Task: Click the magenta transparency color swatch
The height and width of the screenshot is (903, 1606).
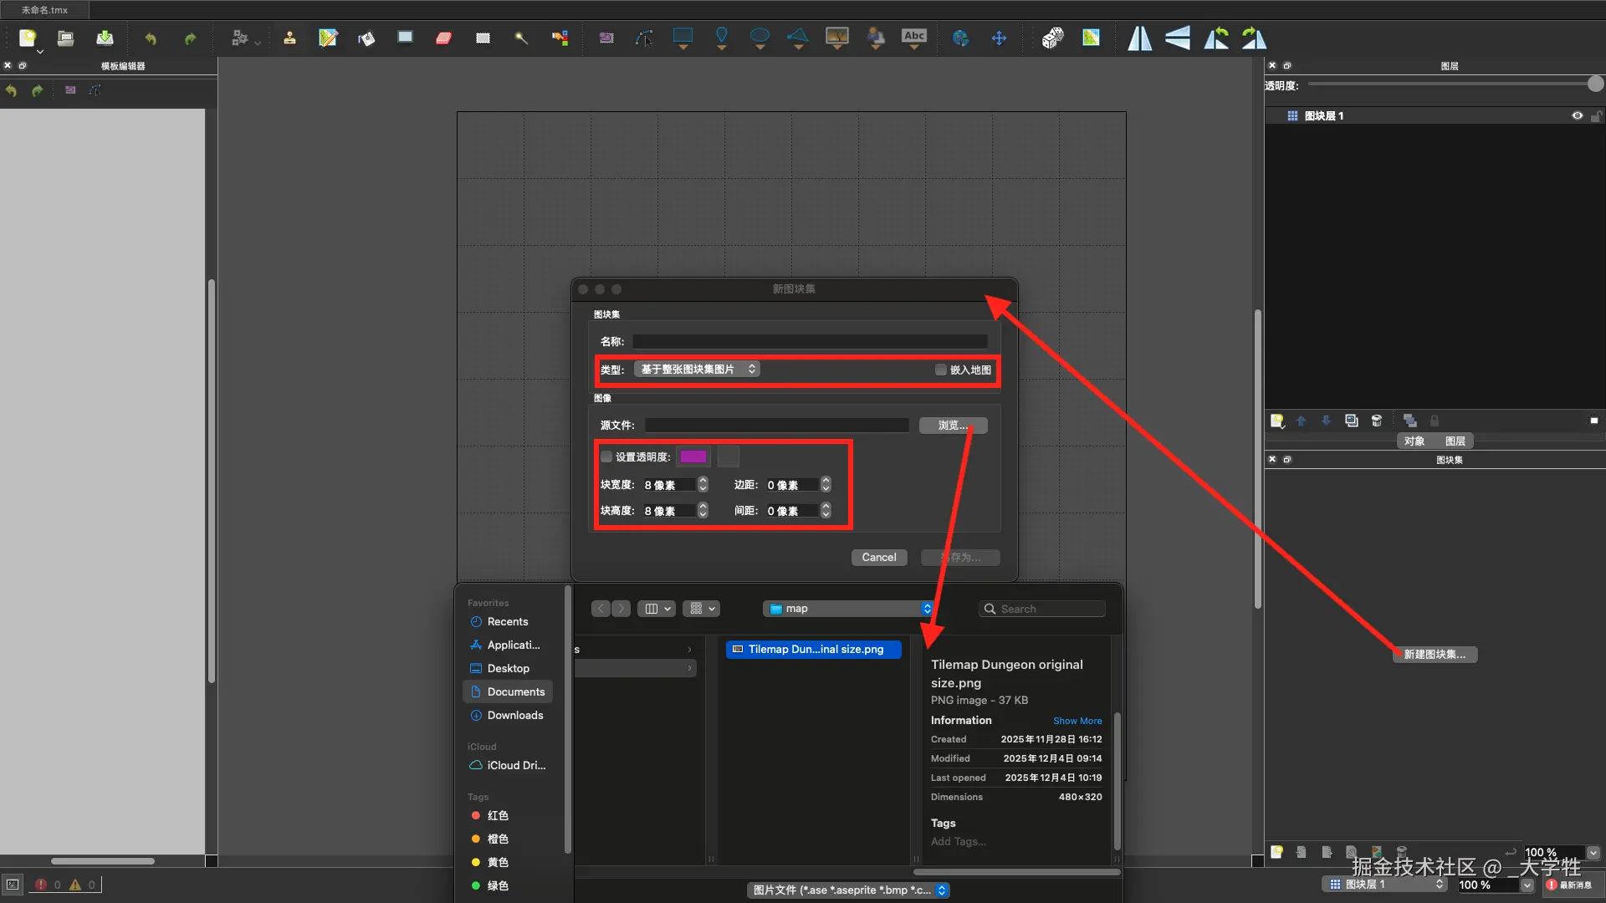Action: (693, 457)
